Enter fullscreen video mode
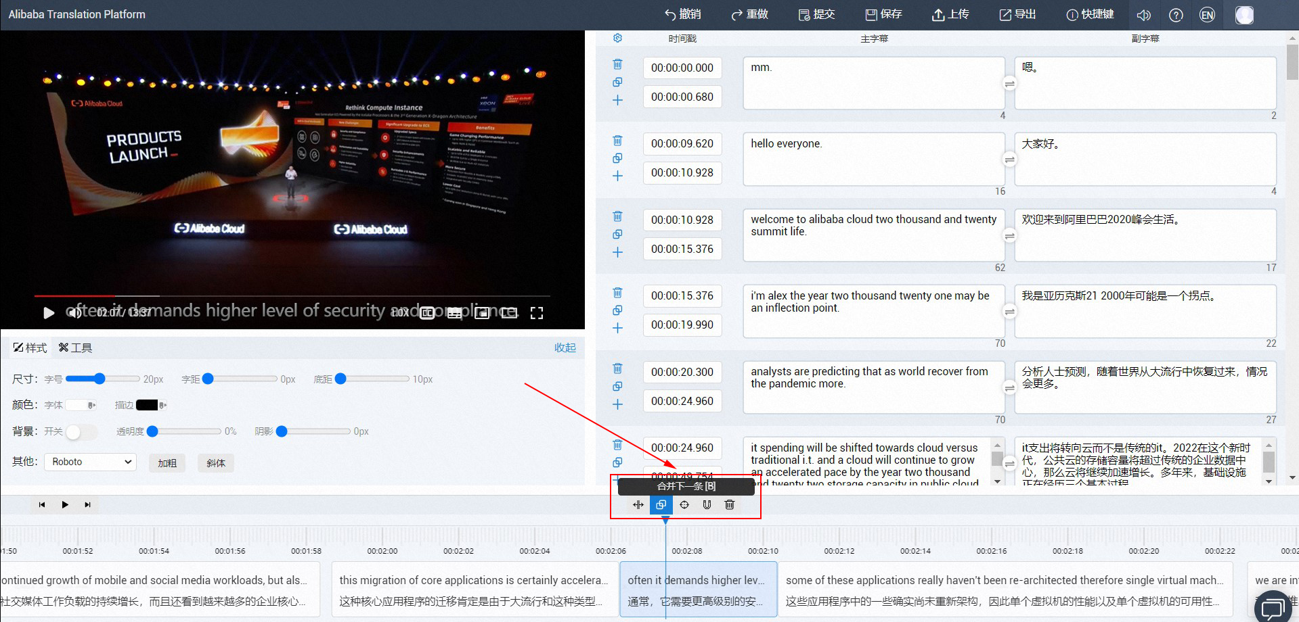 [x=537, y=312]
